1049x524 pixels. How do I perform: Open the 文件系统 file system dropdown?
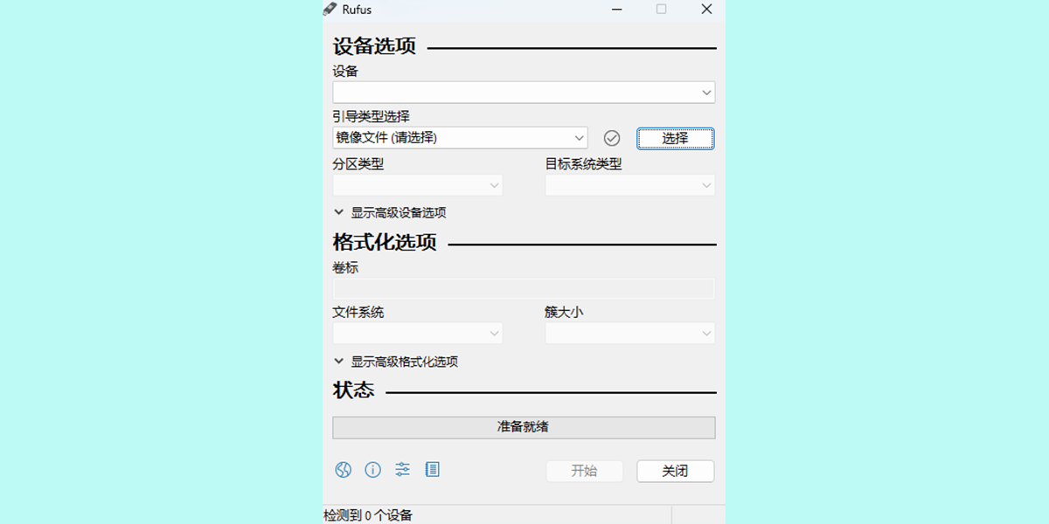(418, 334)
